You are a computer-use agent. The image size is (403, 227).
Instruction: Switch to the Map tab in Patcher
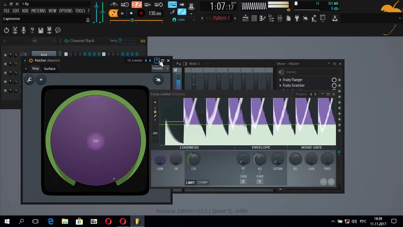tap(36, 68)
